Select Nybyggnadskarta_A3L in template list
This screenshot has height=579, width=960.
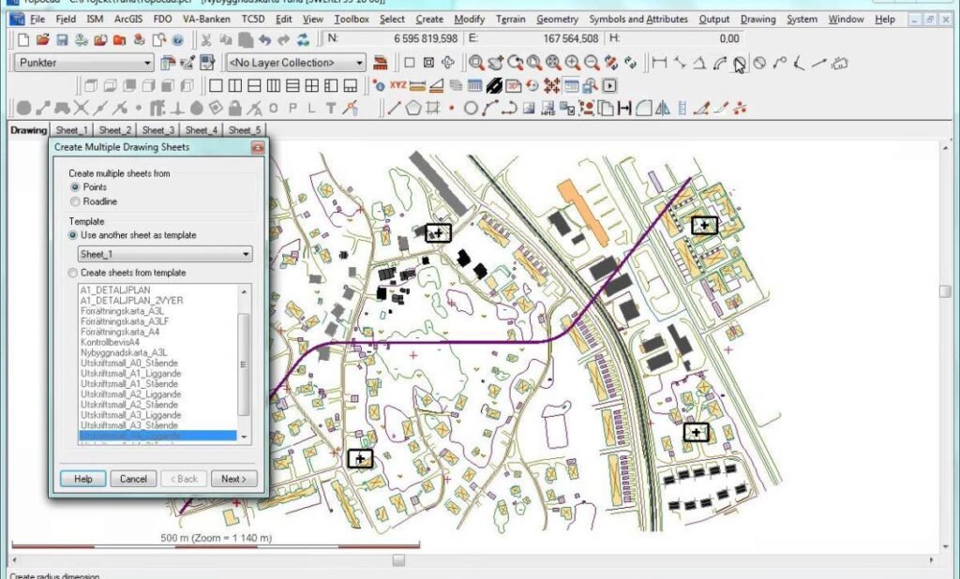124,352
